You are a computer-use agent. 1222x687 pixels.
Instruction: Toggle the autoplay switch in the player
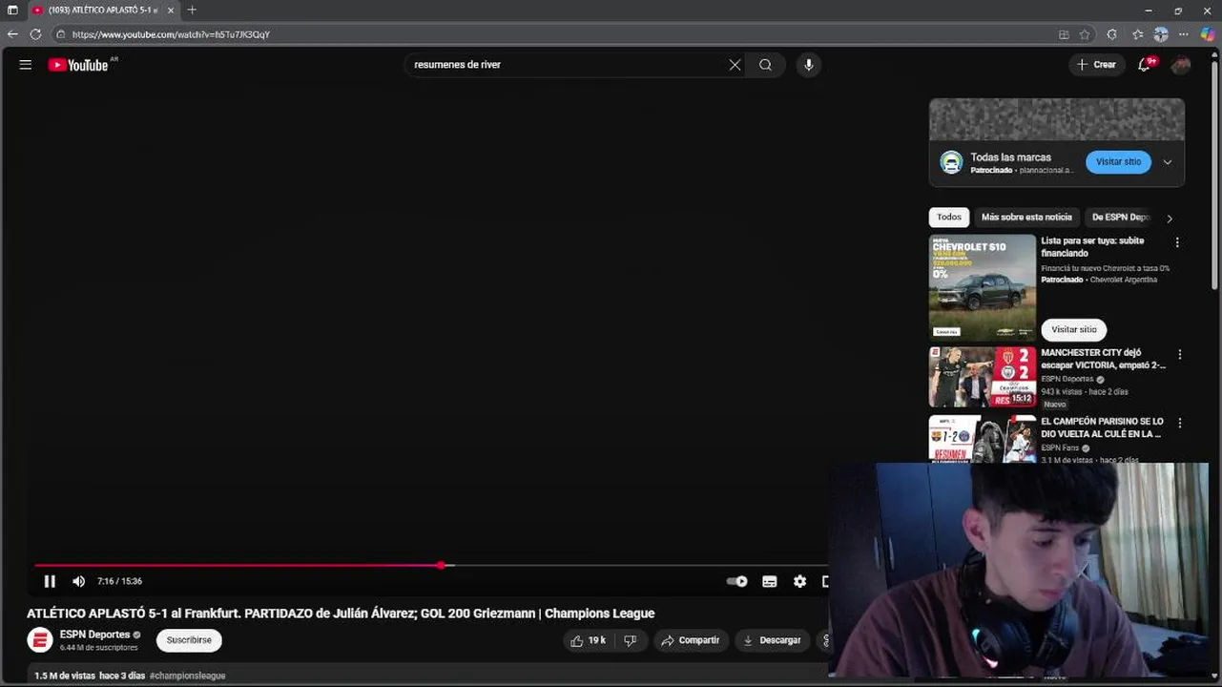(736, 581)
